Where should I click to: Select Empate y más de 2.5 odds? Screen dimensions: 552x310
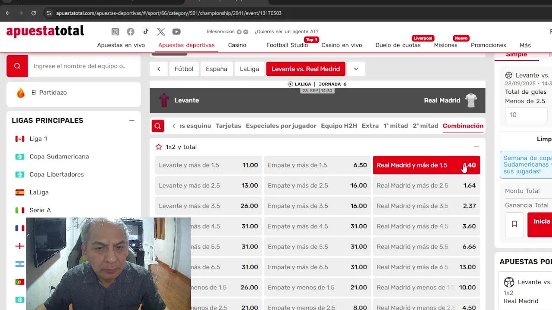[317, 186]
